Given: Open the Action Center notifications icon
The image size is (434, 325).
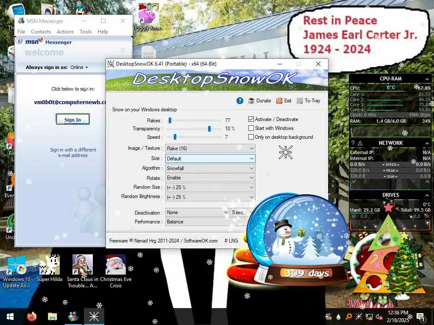Looking at the screenshot, I should [420, 317].
